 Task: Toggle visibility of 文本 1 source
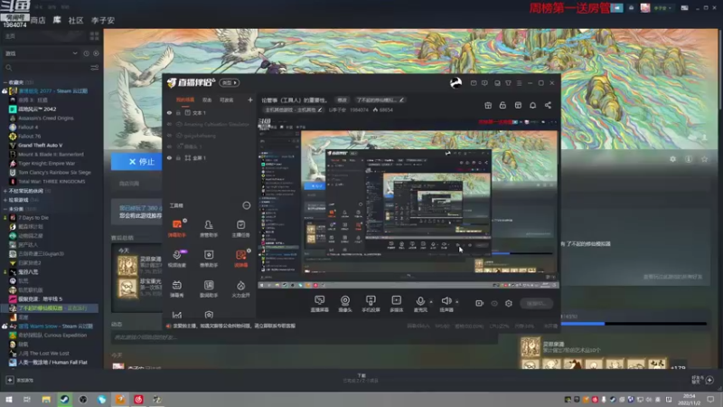pyautogui.click(x=169, y=112)
